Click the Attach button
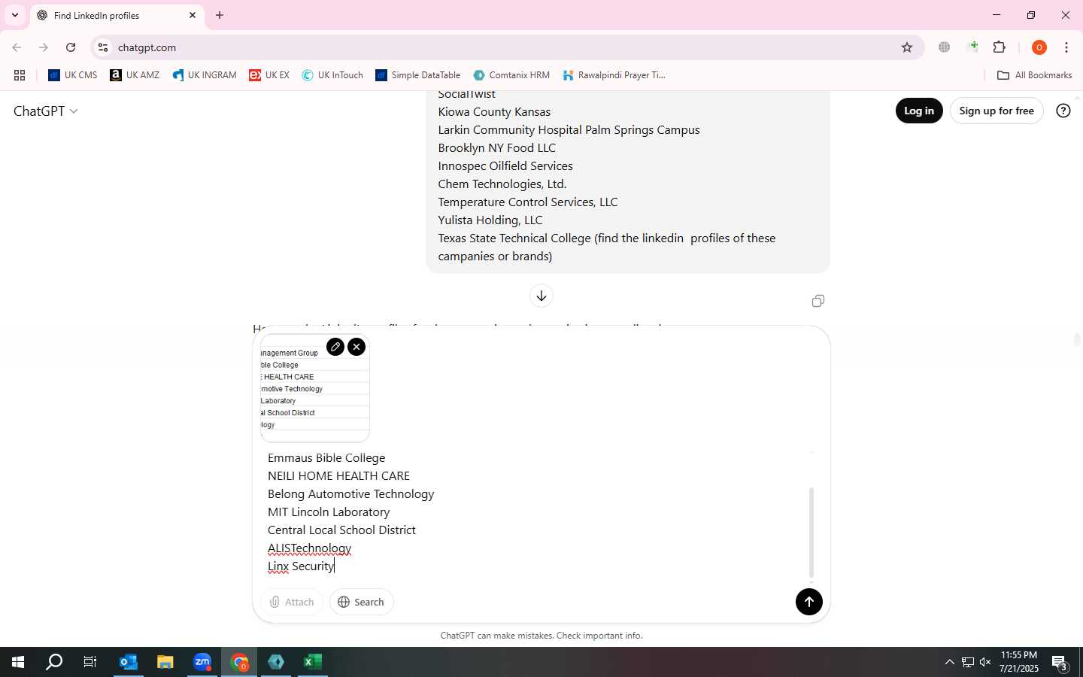This screenshot has height=677, width=1083. click(x=292, y=602)
